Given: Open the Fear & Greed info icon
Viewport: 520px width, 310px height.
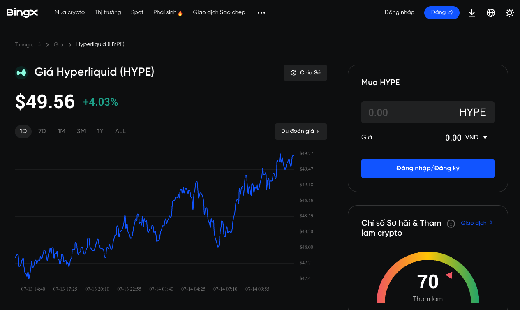Looking at the screenshot, I should tap(451, 224).
